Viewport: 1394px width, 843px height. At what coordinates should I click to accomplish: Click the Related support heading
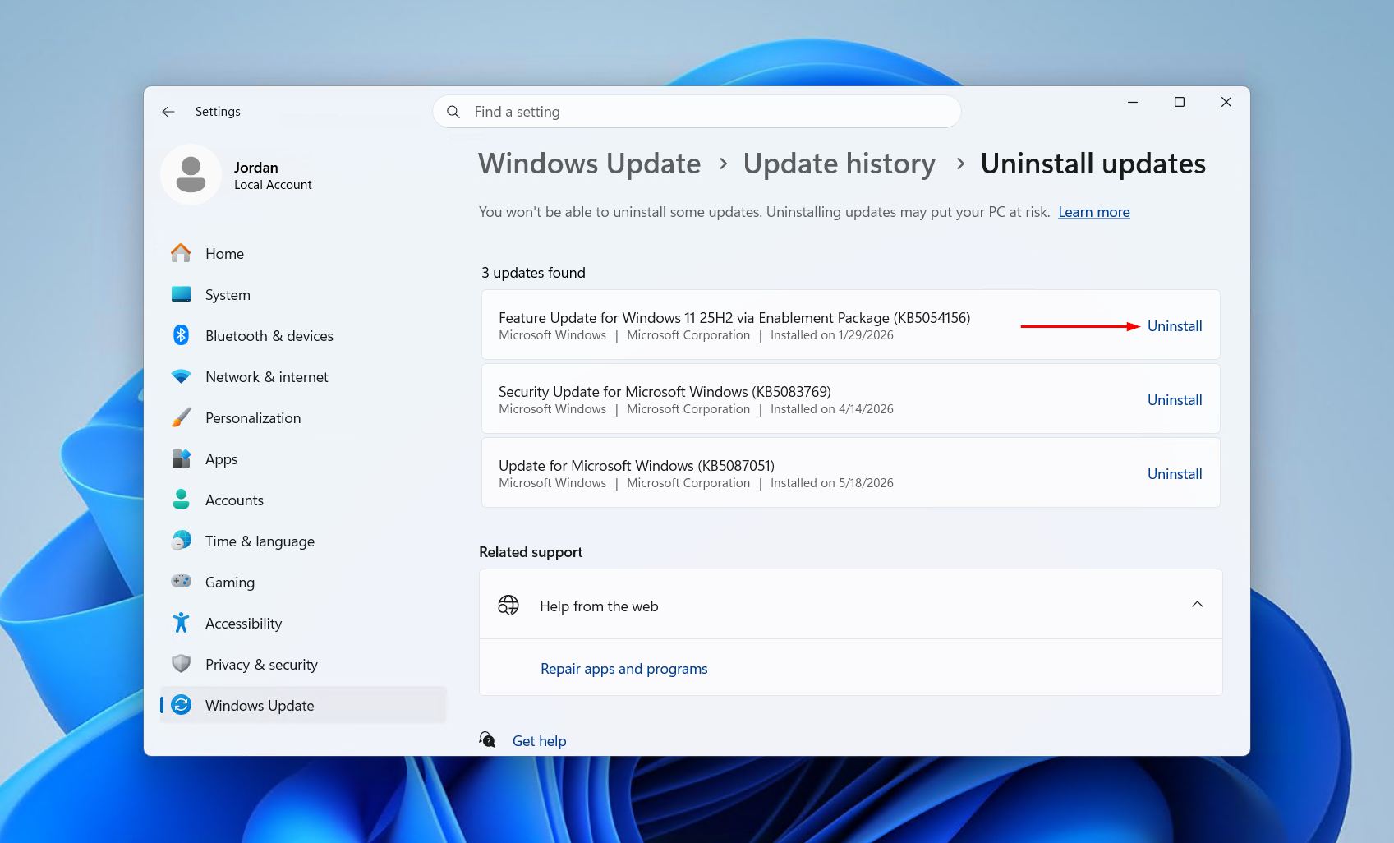531,552
